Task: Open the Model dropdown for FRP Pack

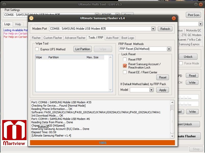Action: coord(152,90)
